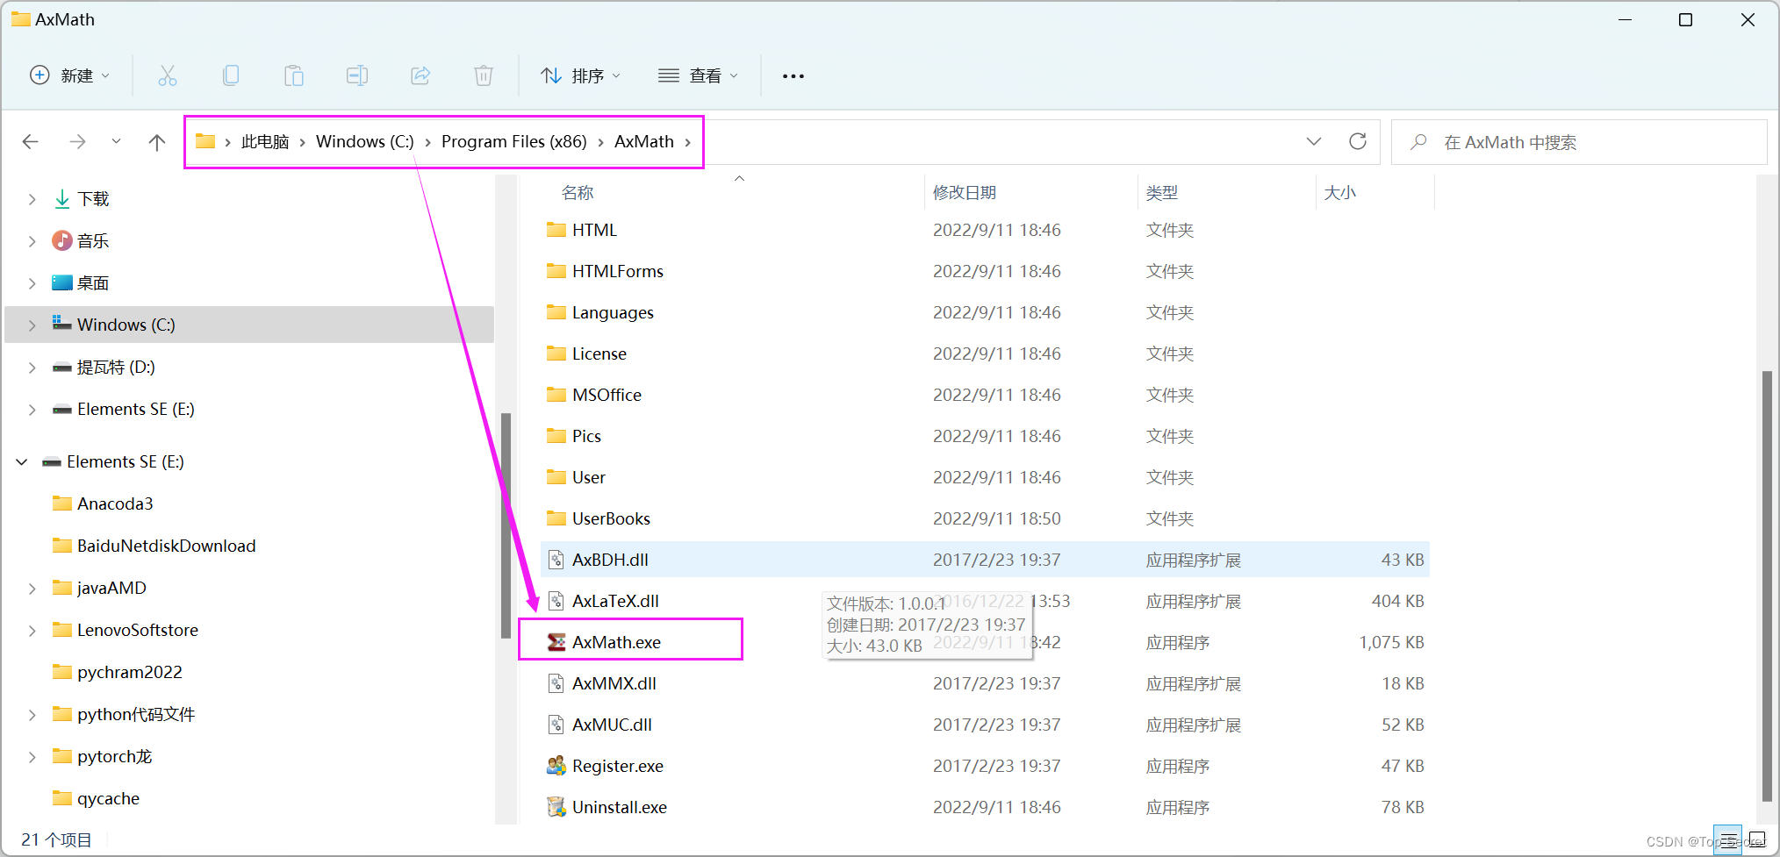Click 此电脑 in the address breadcrumb
This screenshot has height=857, width=1780.
(x=265, y=141)
